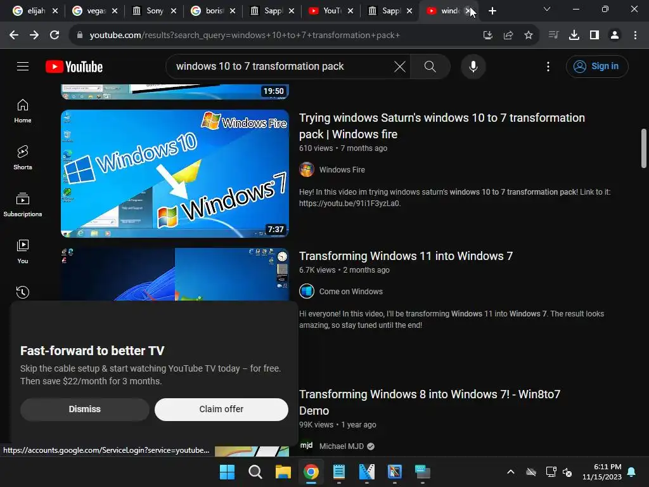Screen dimensions: 649x487
Task: Open Trying Windows Saturn's transformation pack video title
Action: (x=442, y=126)
